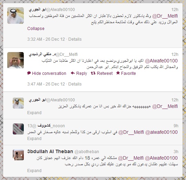Expand the 9h reply from _nooon
186x180 pixels.
coord(35,139)
